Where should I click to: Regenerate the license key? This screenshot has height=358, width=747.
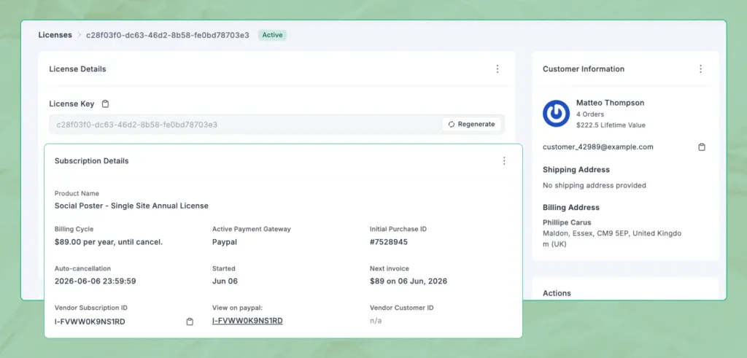point(471,125)
